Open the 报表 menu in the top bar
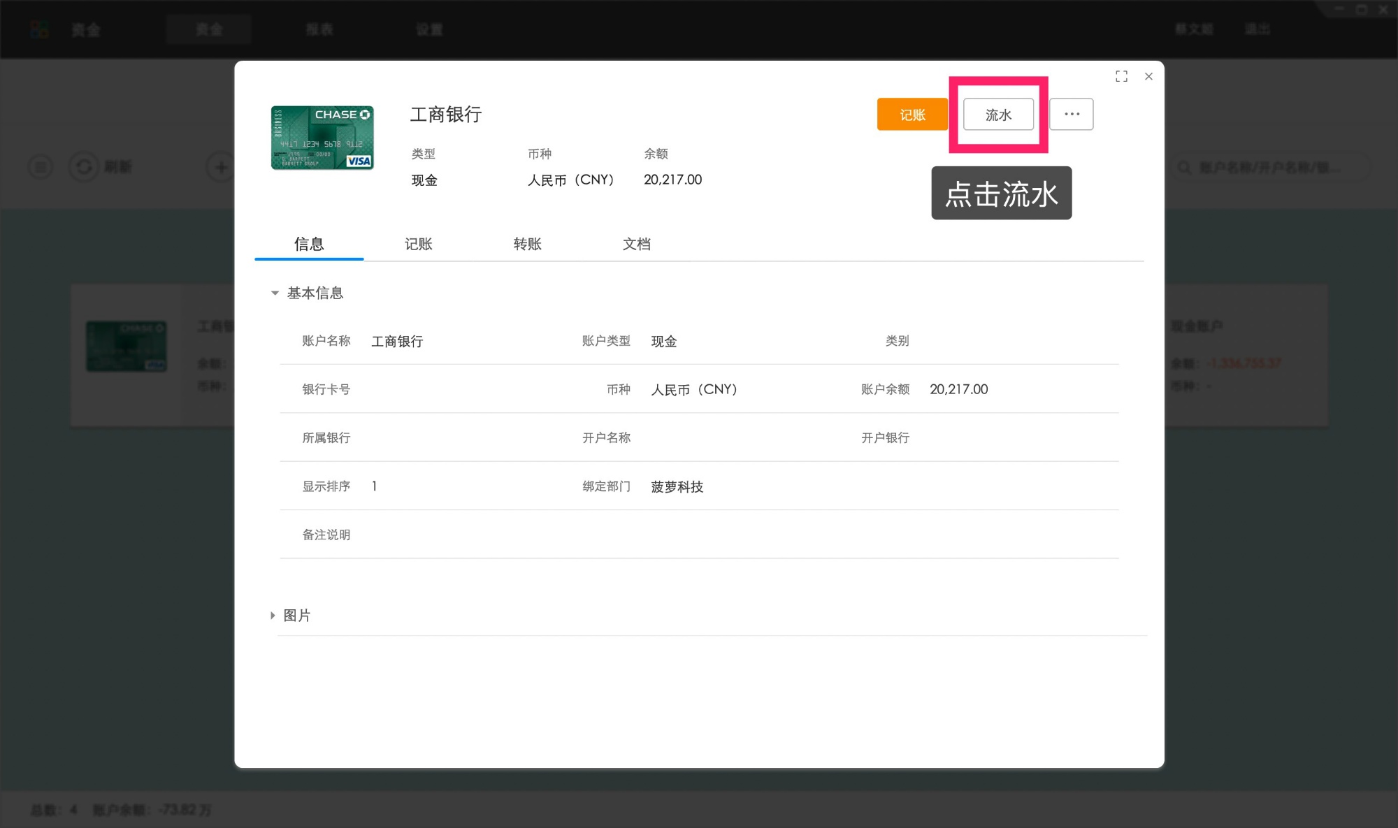Image resolution: width=1398 pixels, height=828 pixels. (319, 29)
